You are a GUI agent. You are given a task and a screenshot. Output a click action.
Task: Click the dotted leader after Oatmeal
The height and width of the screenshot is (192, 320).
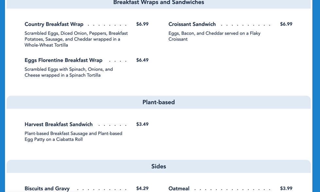coord(232,189)
